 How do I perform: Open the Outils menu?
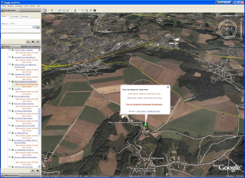click(26, 6)
